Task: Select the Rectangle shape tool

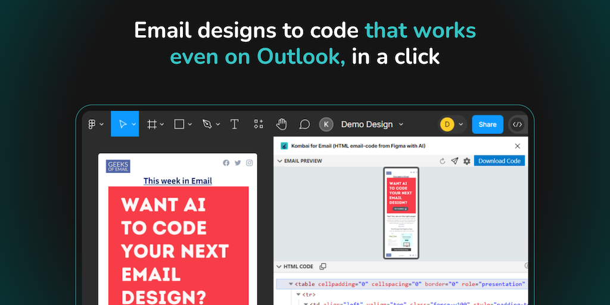Action: (x=179, y=124)
